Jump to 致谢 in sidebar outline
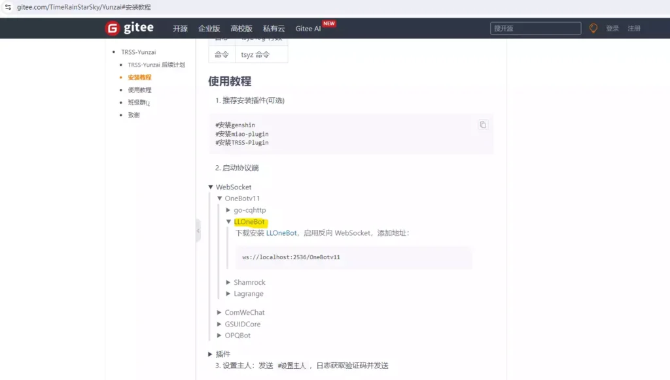Screen dimensions: 670x380 pyautogui.click(x=133, y=115)
